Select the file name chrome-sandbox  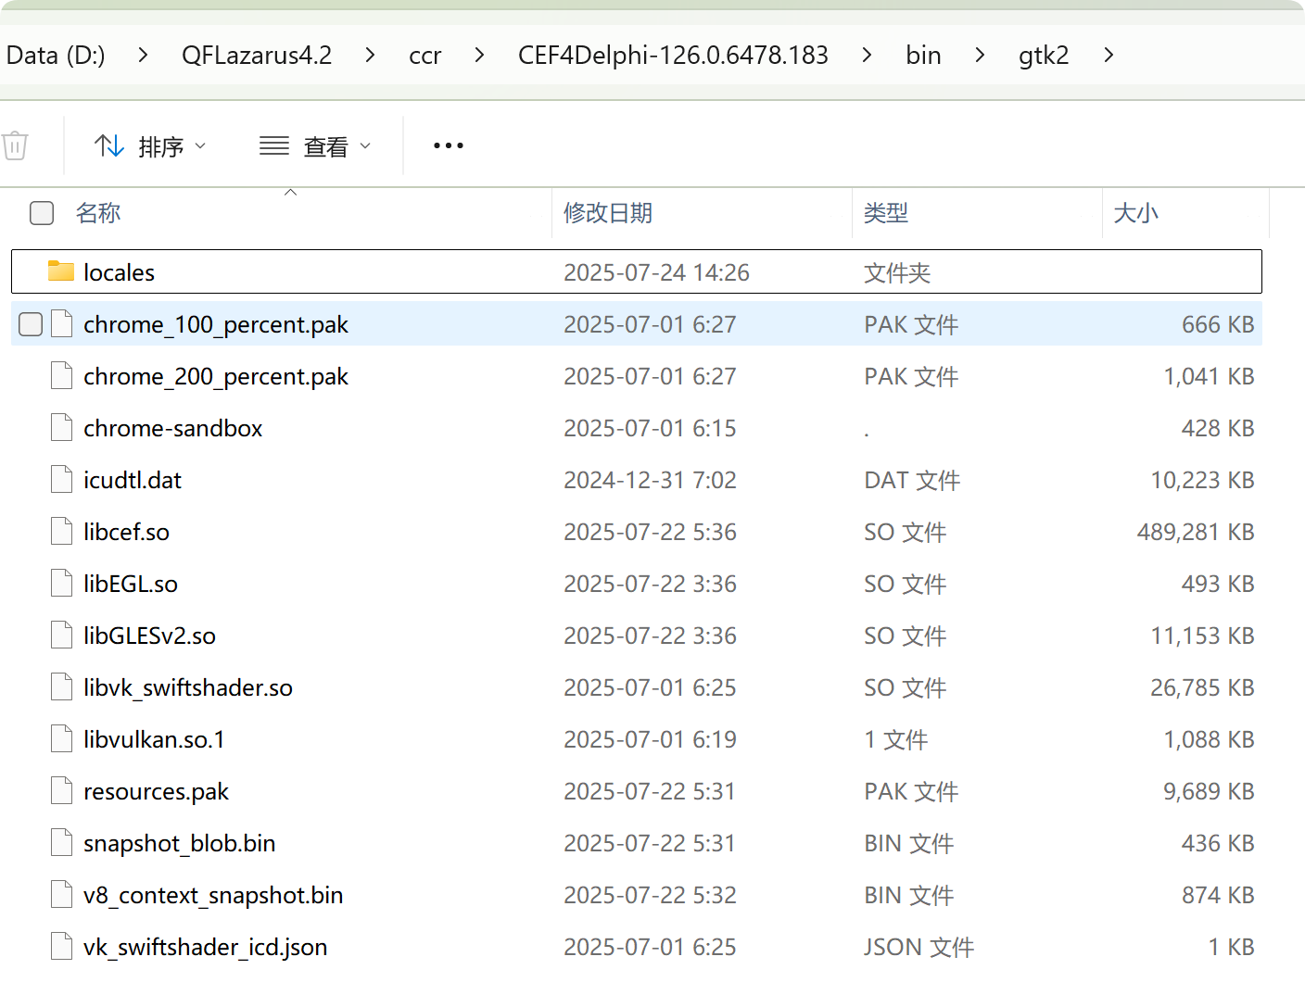click(x=173, y=428)
